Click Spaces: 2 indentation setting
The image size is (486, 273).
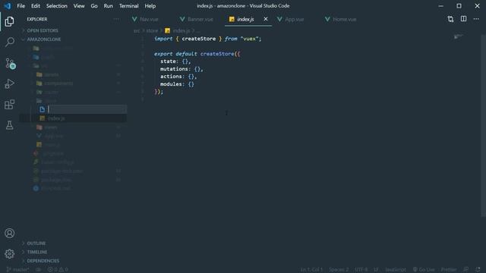339,270
